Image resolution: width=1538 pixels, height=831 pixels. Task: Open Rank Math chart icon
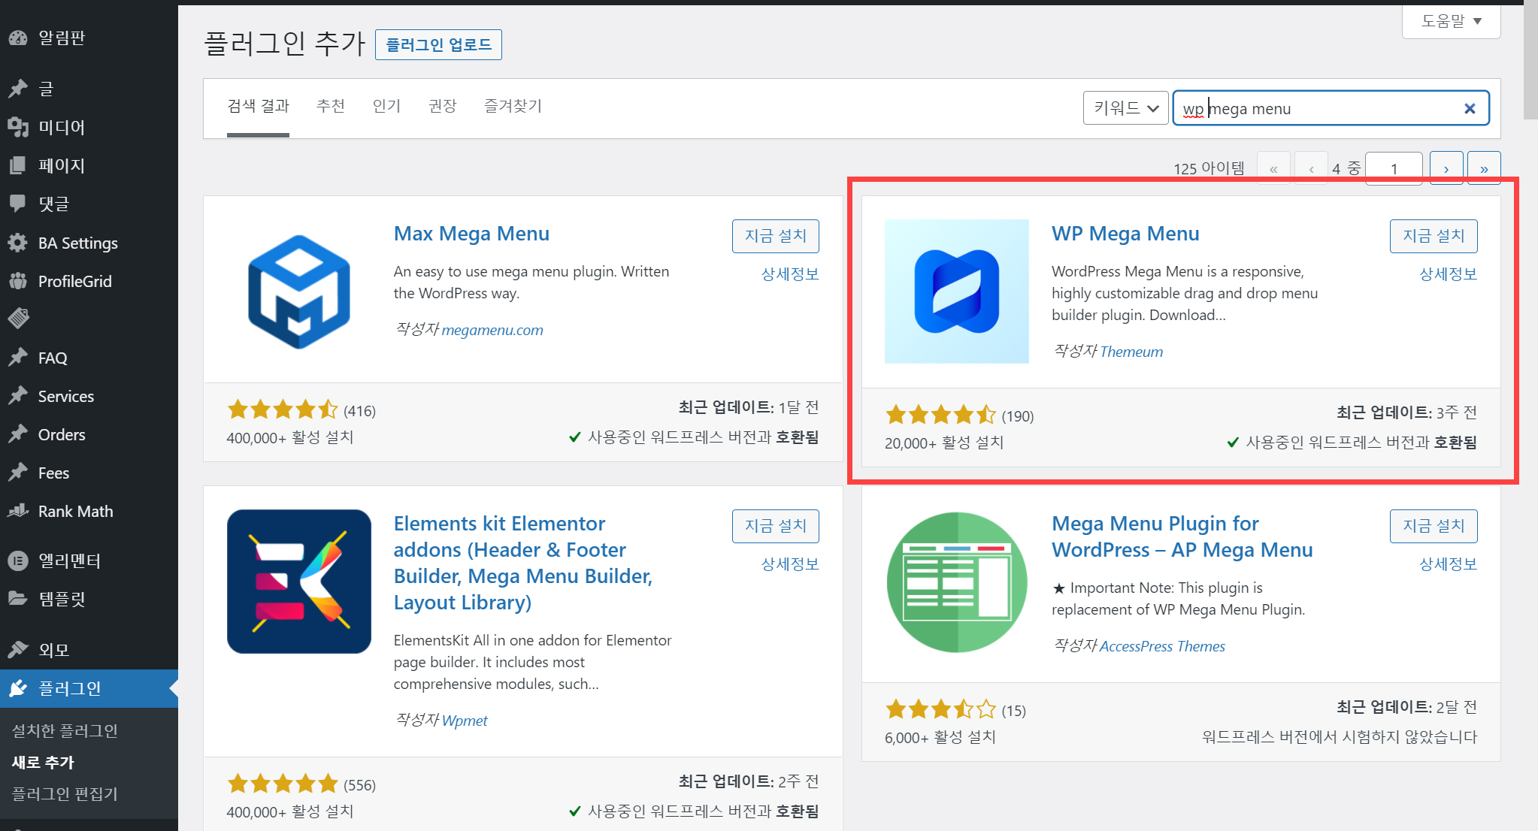[18, 511]
